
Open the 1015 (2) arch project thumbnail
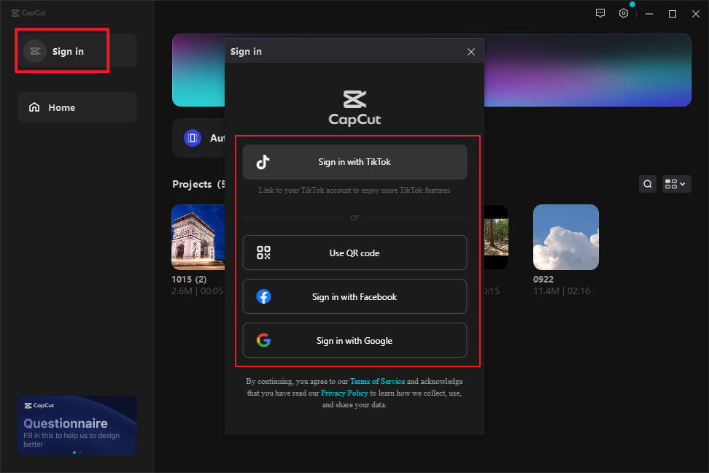click(198, 237)
